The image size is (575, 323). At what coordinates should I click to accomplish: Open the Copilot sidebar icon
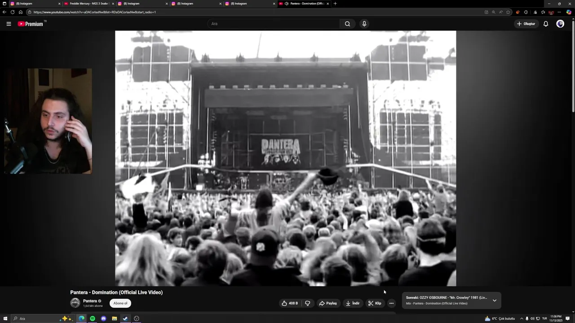click(569, 12)
